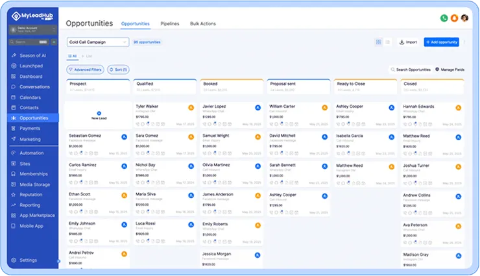Open Memberships from the sidebar
The width and height of the screenshot is (480, 276).
pyautogui.click(x=32, y=173)
